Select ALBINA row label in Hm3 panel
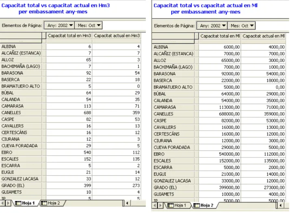Screen dimensions: 290x213 pyautogui.click(x=21, y=47)
